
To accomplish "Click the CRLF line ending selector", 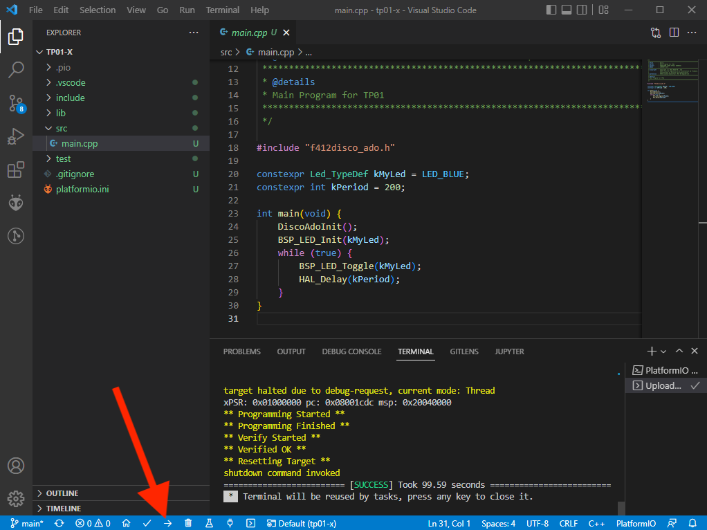I will (x=568, y=523).
